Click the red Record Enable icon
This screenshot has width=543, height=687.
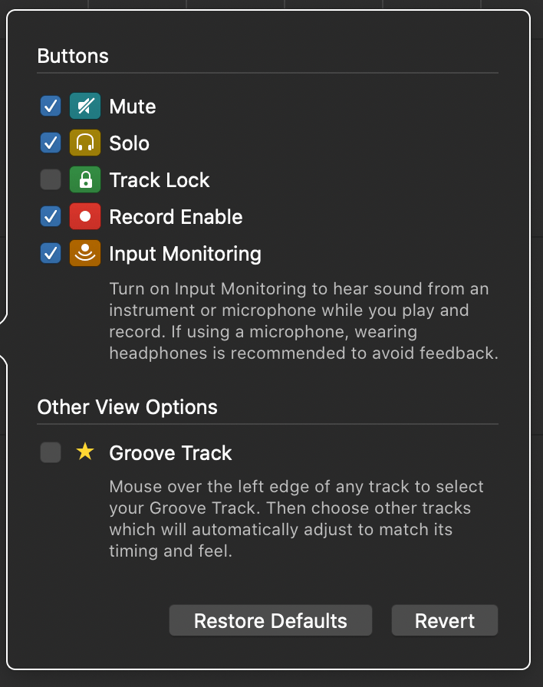pyautogui.click(x=85, y=217)
